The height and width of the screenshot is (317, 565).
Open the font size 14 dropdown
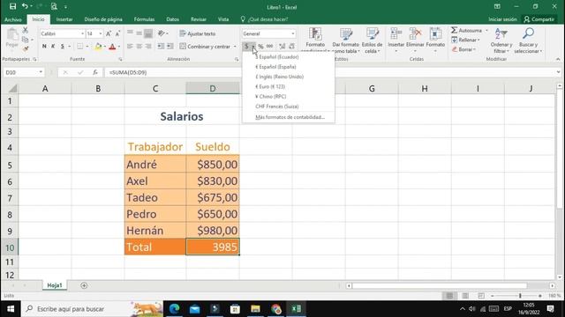[x=100, y=33]
